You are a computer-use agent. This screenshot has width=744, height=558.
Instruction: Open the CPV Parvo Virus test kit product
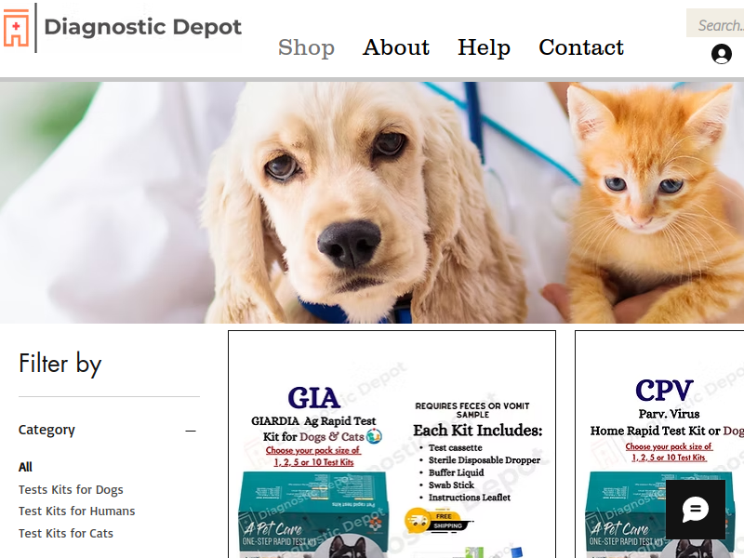(659, 445)
